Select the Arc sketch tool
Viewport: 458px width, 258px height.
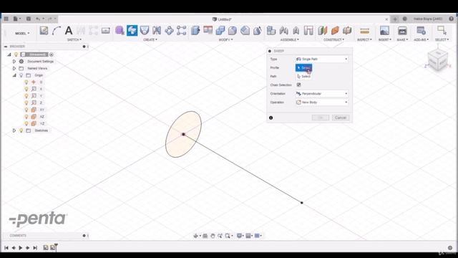pyautogui.click(x=56, y=30)
